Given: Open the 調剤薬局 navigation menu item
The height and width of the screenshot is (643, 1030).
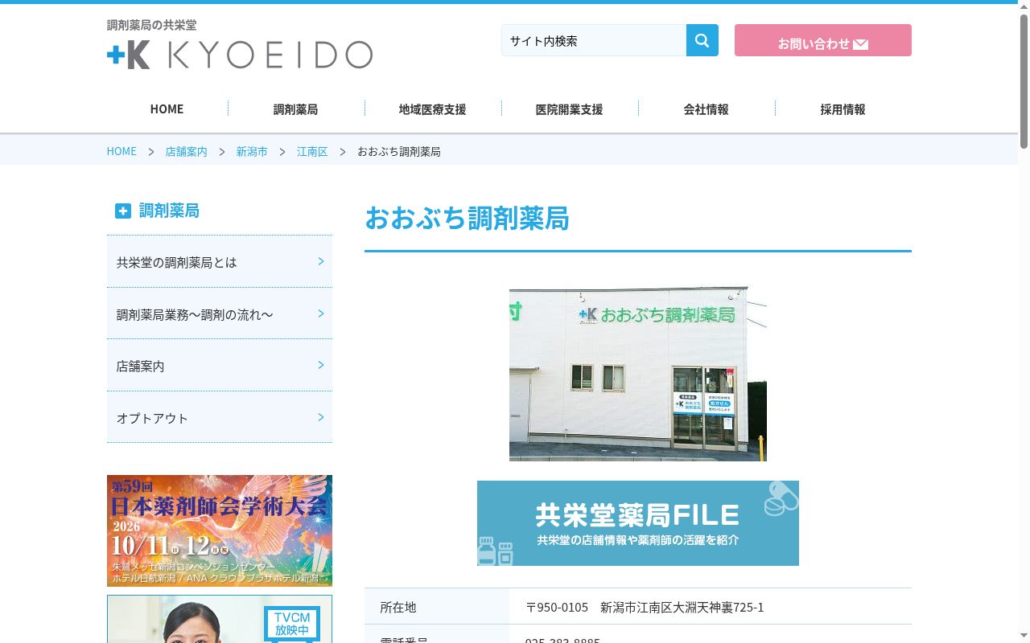Looking at the screenshot, I should coord(295,109).
